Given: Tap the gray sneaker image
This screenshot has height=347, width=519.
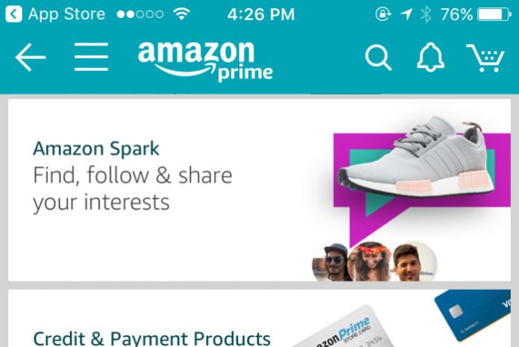Looking at the screenshot, I should [416, 157].
